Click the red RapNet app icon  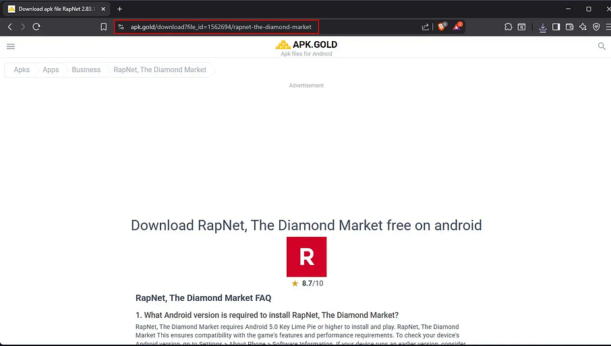pos(306,257)
